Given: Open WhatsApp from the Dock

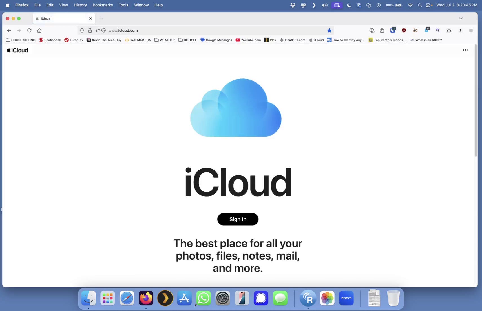Looking at the screenshot, I should pyautogui.click(x=204, y=298).
